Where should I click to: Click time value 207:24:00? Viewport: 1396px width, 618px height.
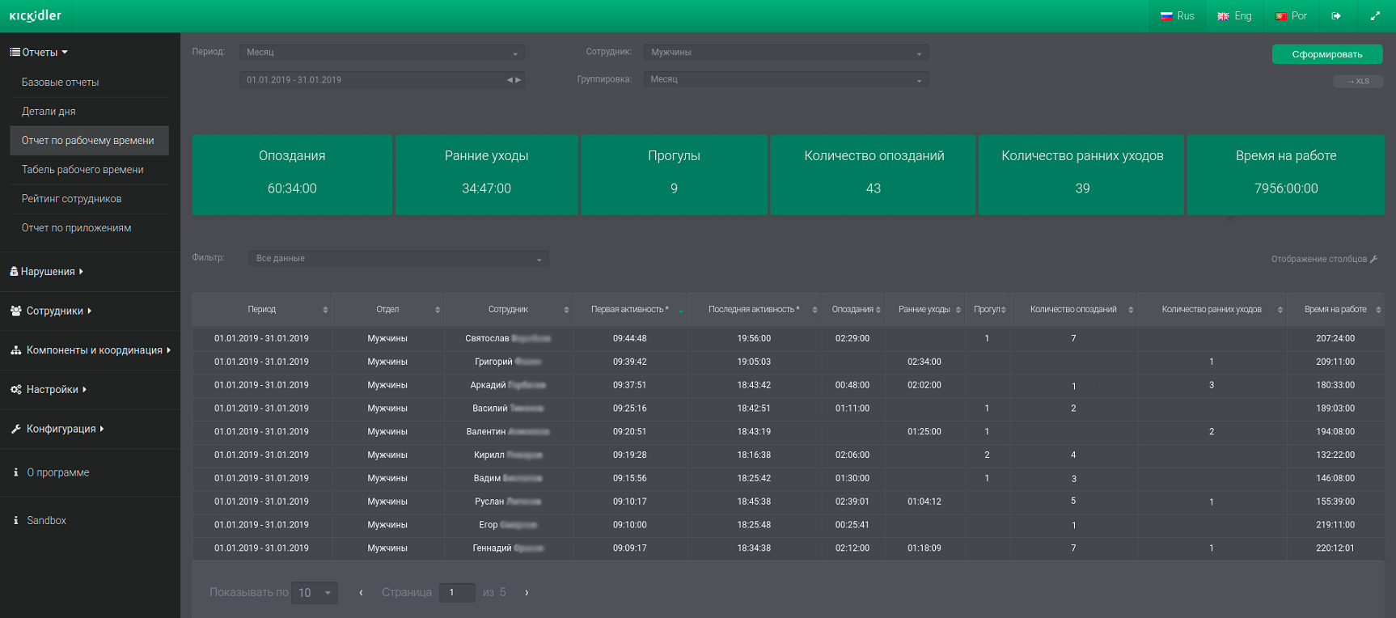click(x=1335, y=339)
